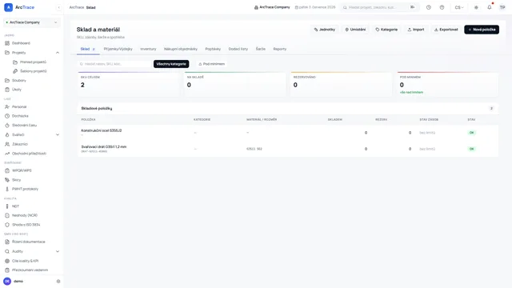Toggle light/dark theme sun icon

(x=476, y=7)
